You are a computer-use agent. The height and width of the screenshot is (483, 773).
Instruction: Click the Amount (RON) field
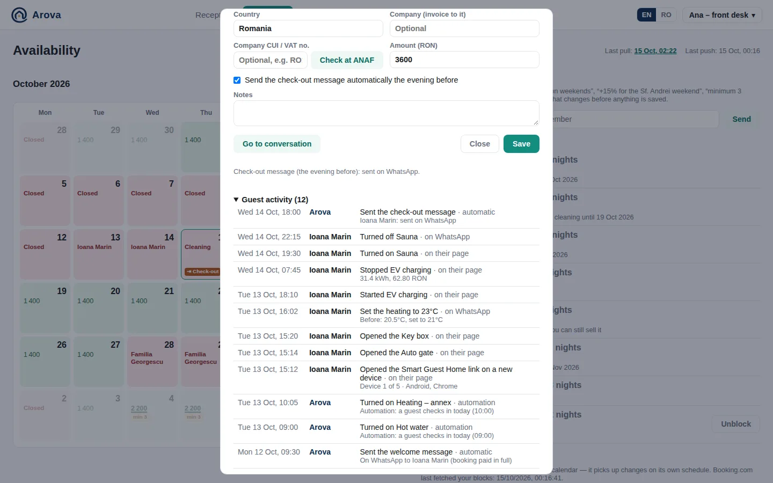point(464,60)
